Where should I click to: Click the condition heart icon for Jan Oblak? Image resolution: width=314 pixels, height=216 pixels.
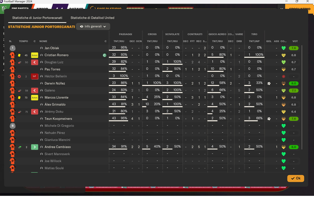283,48
